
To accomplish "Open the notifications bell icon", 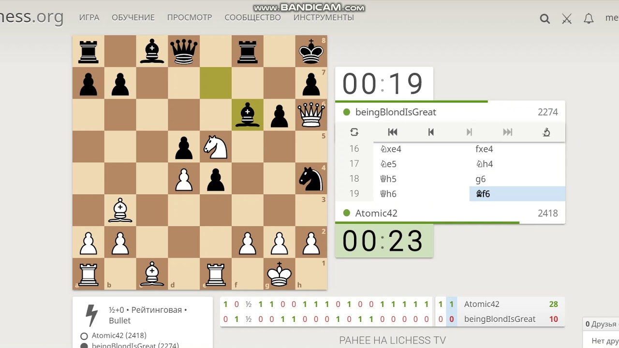I will point(589,19).
